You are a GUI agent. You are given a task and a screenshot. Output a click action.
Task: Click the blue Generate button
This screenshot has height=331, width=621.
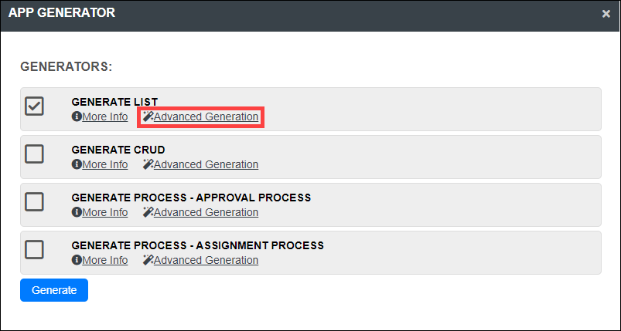point(54,290)
